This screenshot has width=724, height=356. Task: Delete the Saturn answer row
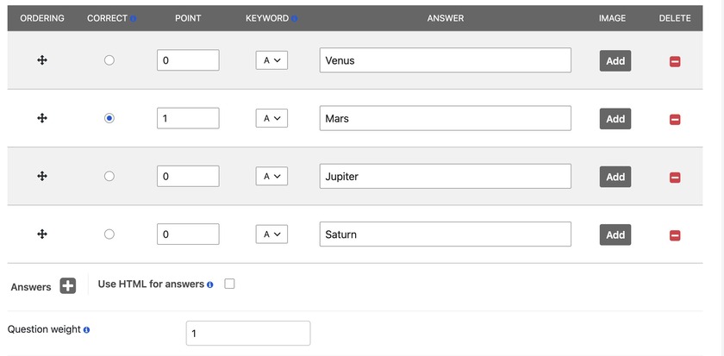[x=675, y=235]
